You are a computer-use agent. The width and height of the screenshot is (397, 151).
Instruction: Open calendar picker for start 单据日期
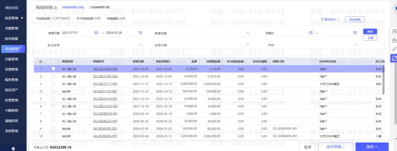click(x=96, y=33)
